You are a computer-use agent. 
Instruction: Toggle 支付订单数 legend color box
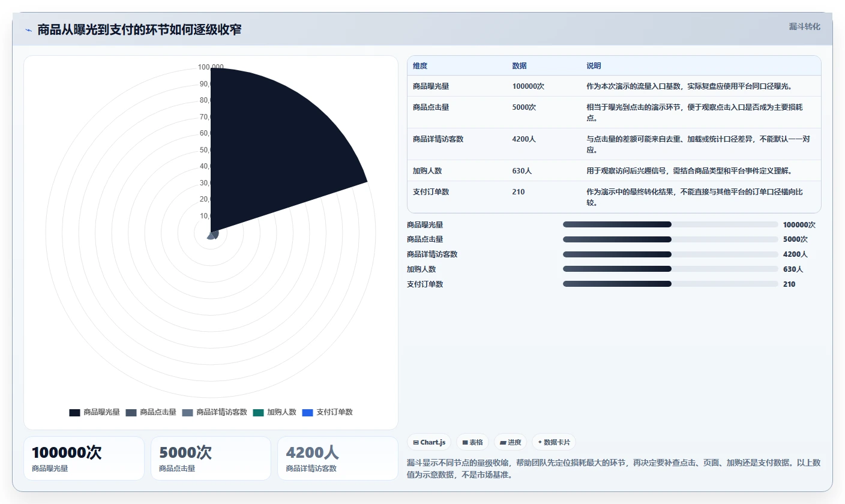307,412
